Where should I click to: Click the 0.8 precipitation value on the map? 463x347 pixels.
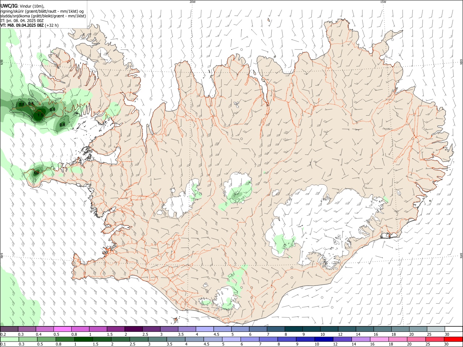[x=31, y=103]
